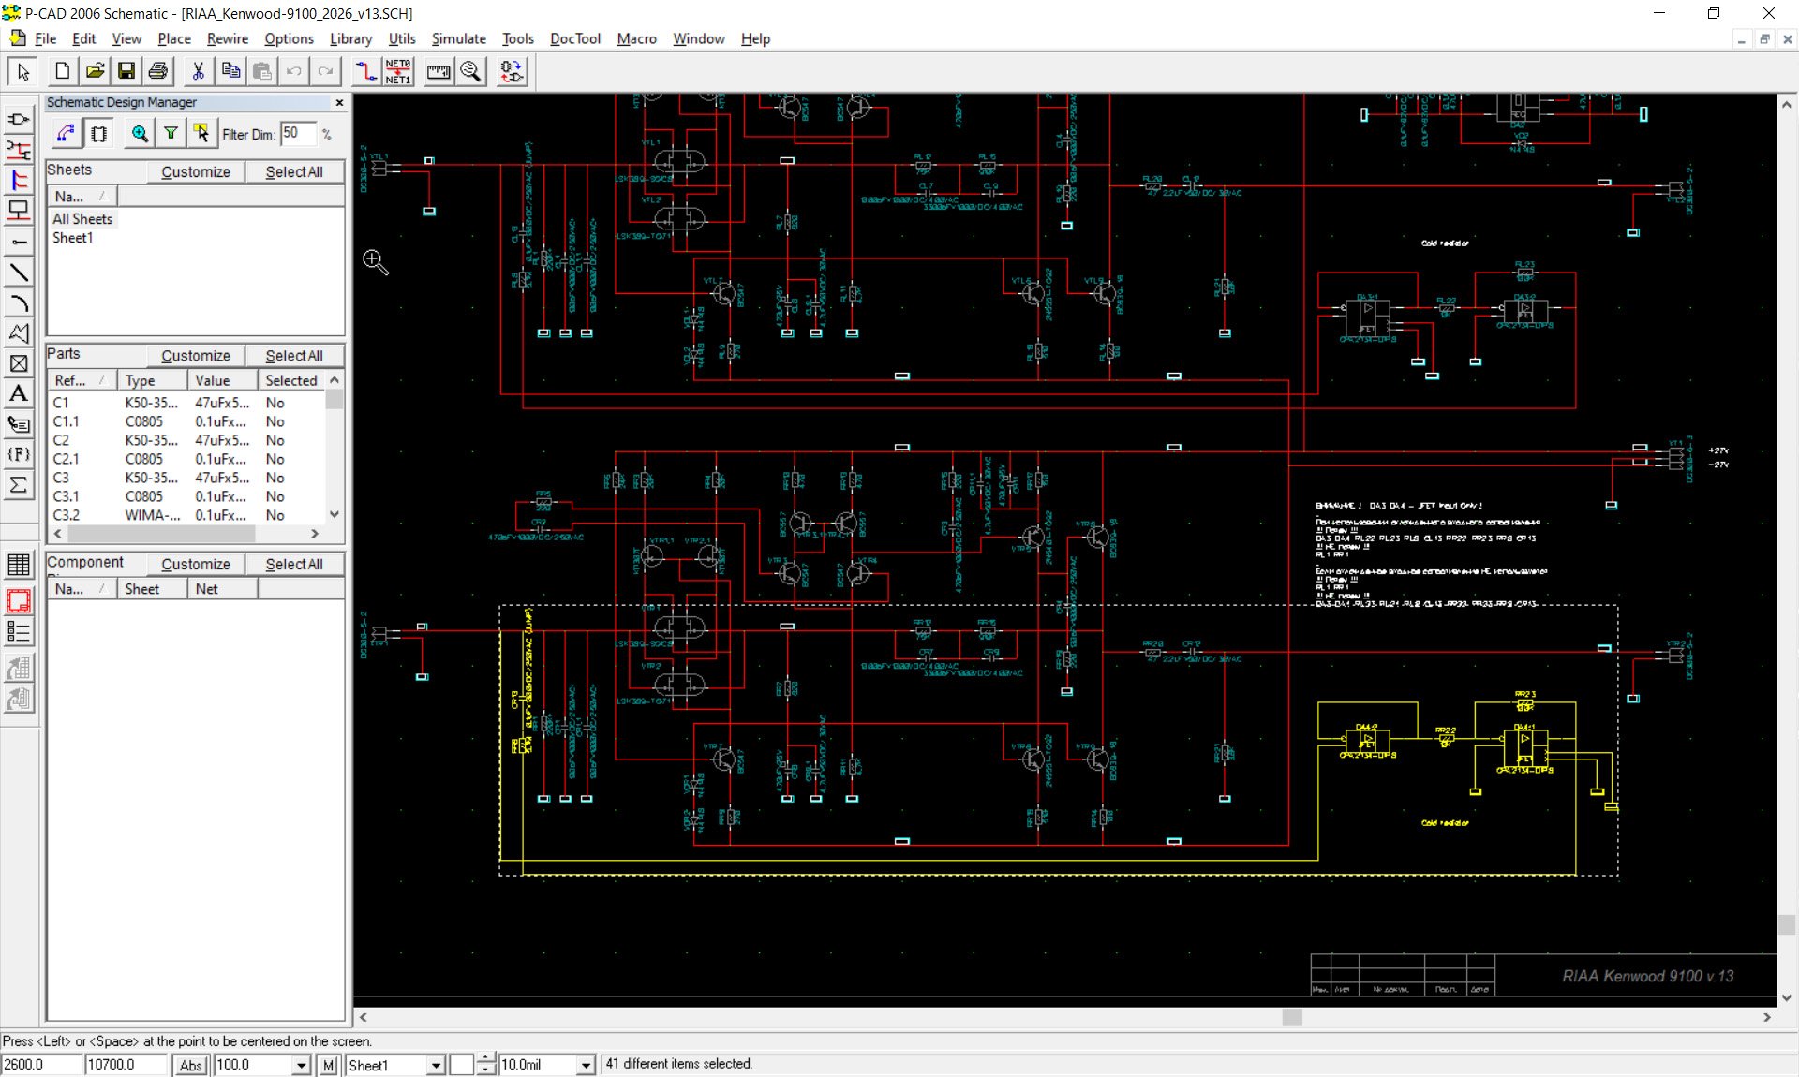Select the Place Text 'A' tool

pos(19,394)
